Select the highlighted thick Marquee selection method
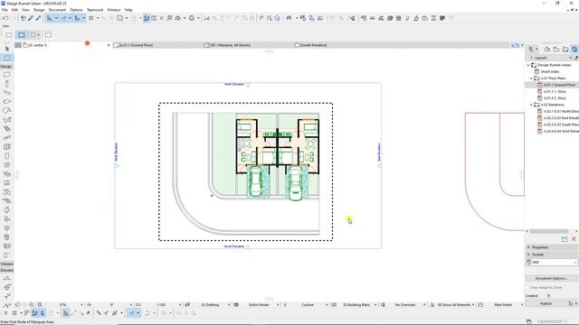 click(22, 35)
